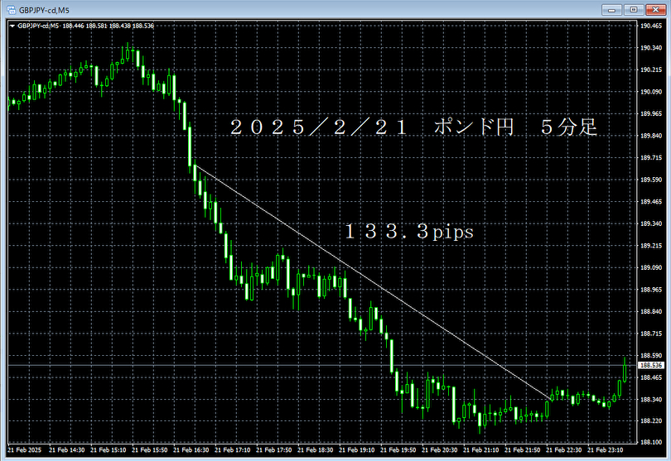Click time axis label 21 Feb 15:10
The height and width of the screenshot is (461, 671).
pyautogui.click(x=109, y=450)
